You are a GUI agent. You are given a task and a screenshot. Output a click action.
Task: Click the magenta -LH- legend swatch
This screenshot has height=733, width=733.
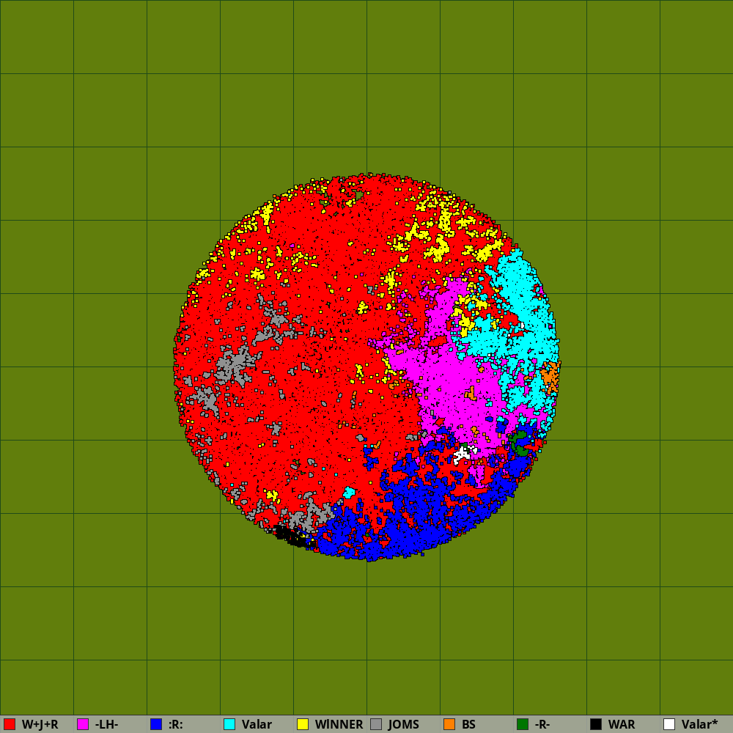tap(83, 724)
